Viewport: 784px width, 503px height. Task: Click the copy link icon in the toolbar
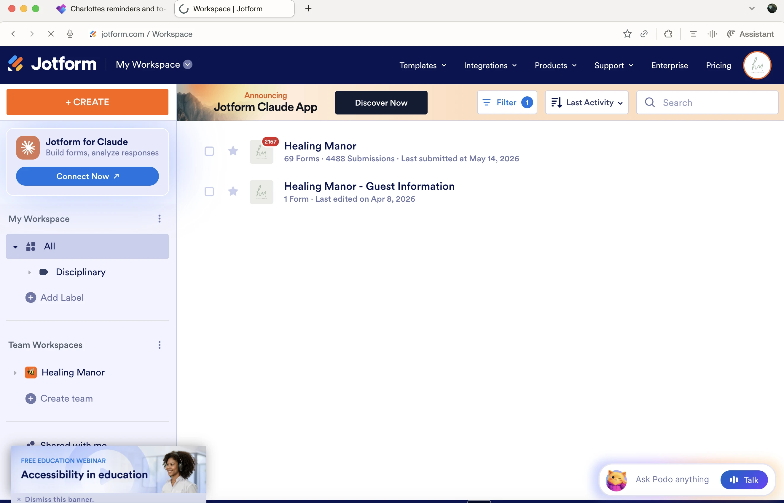644,34
